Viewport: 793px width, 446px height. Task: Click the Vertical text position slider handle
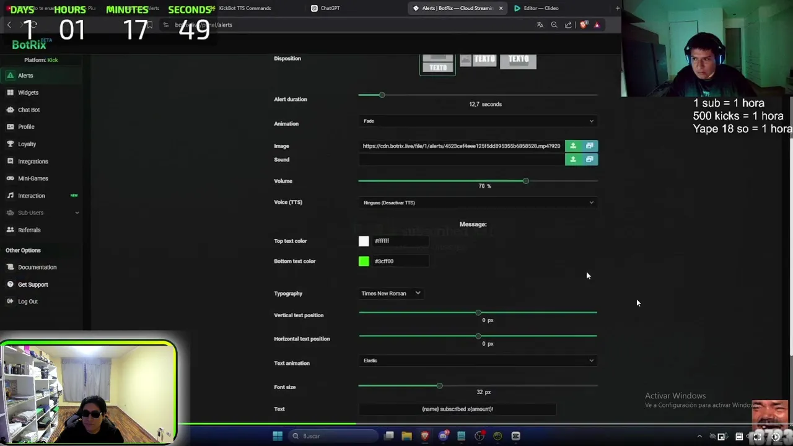coord(478,313)
